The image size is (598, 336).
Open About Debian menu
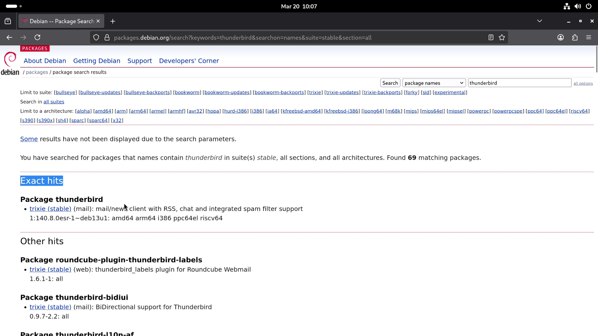click(45, 61)
